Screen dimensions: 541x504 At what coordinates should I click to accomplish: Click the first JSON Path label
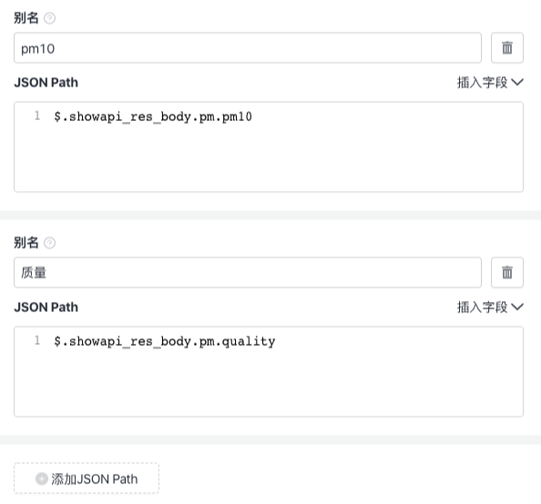pos(46,83)
